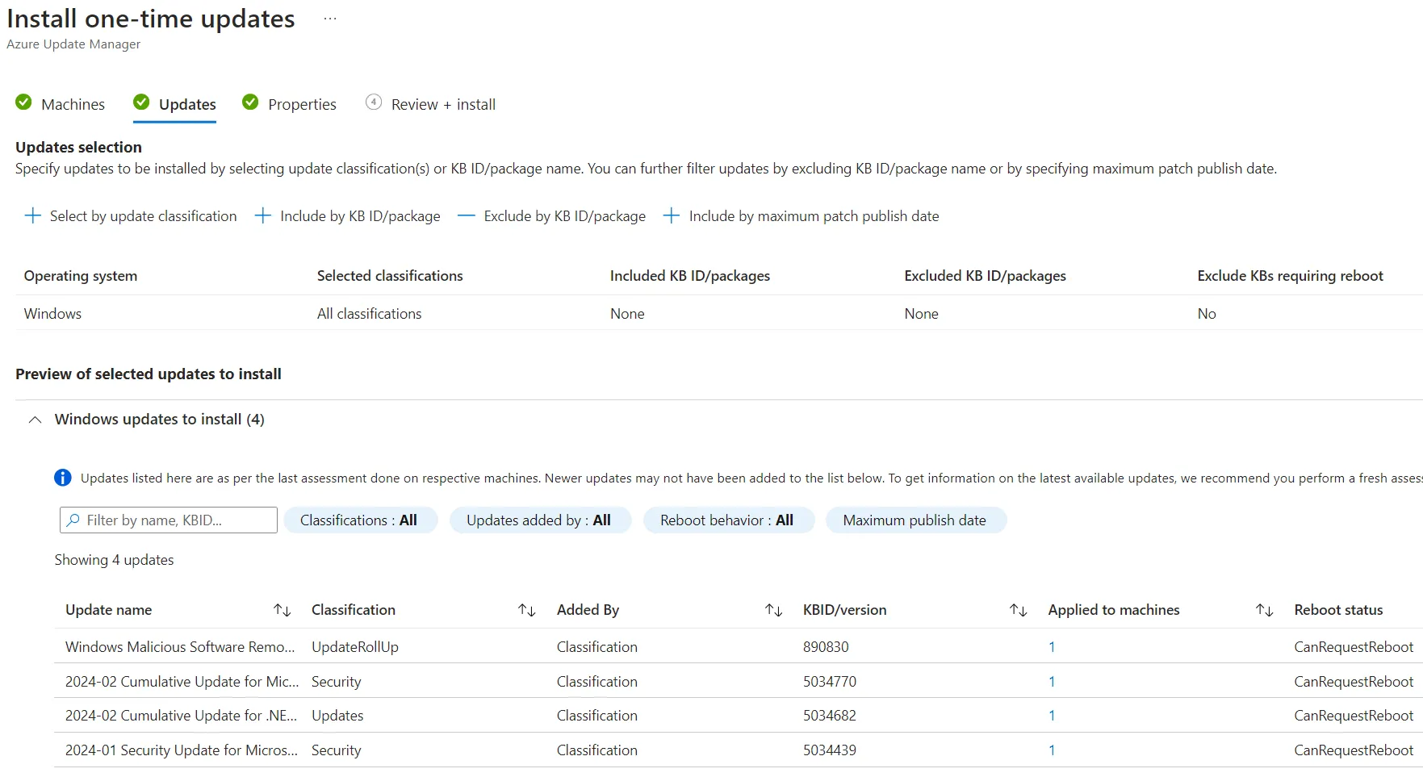This screenshot has height=777, width=1423.
Task: Click the step 4 circle icon
Action: click(373, 102)
